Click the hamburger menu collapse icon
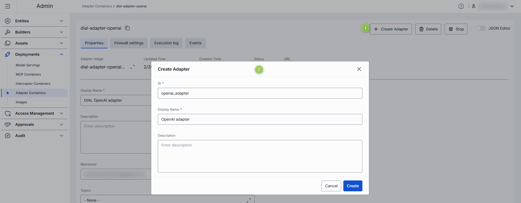 click(x=8, y=6)
